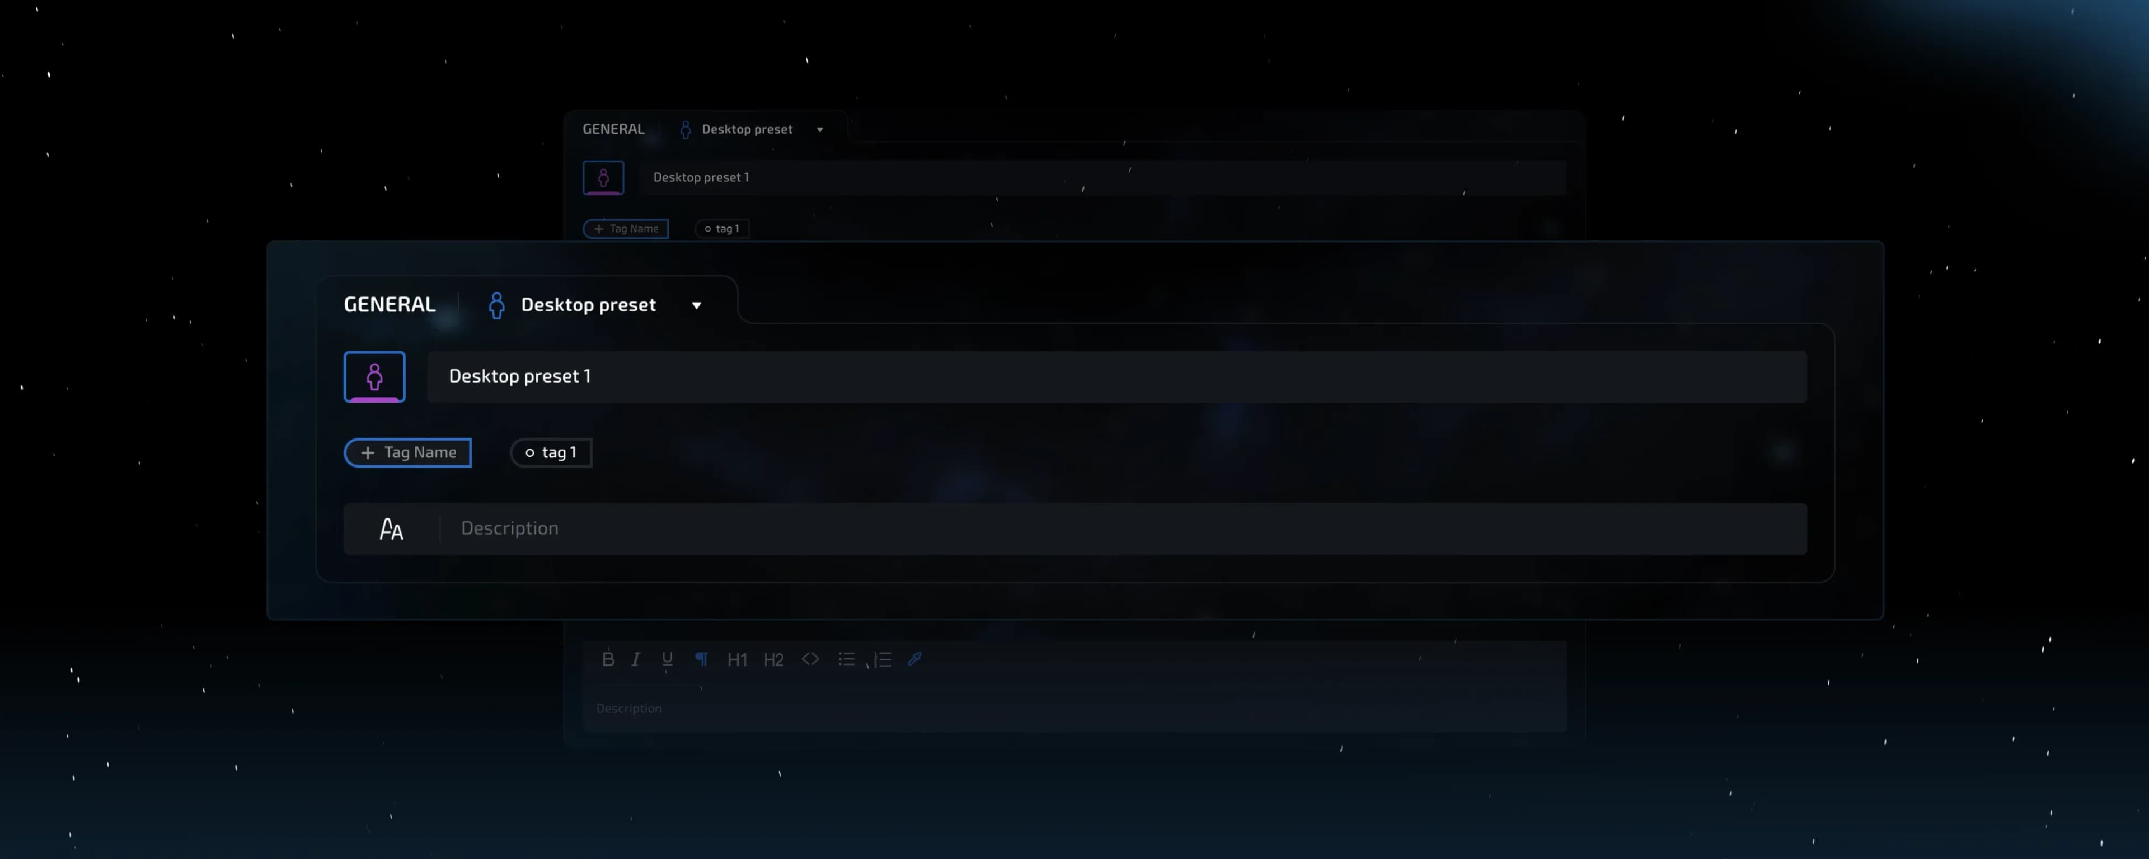2149x859 pixels.
Task: Start a numbered list
Action: (882, 659)
